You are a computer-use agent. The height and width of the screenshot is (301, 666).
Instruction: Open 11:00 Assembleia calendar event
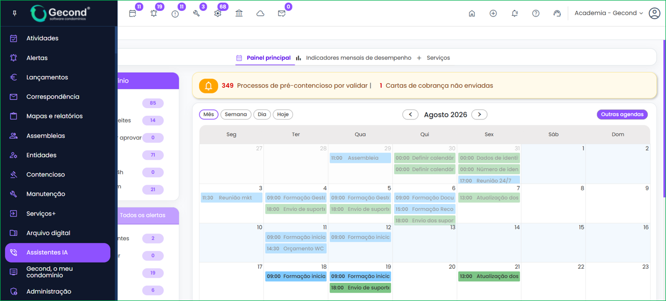pyautogui.click(x=360, y=158)
